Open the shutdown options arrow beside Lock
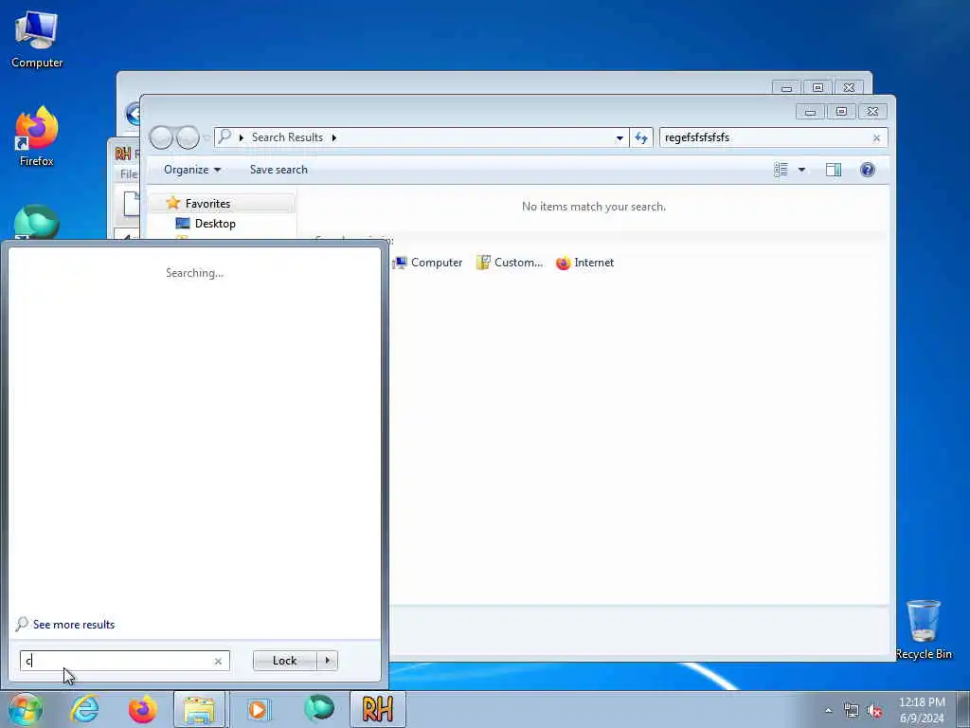The width and height of the screenshot is (970, 728). coord(327,661)
